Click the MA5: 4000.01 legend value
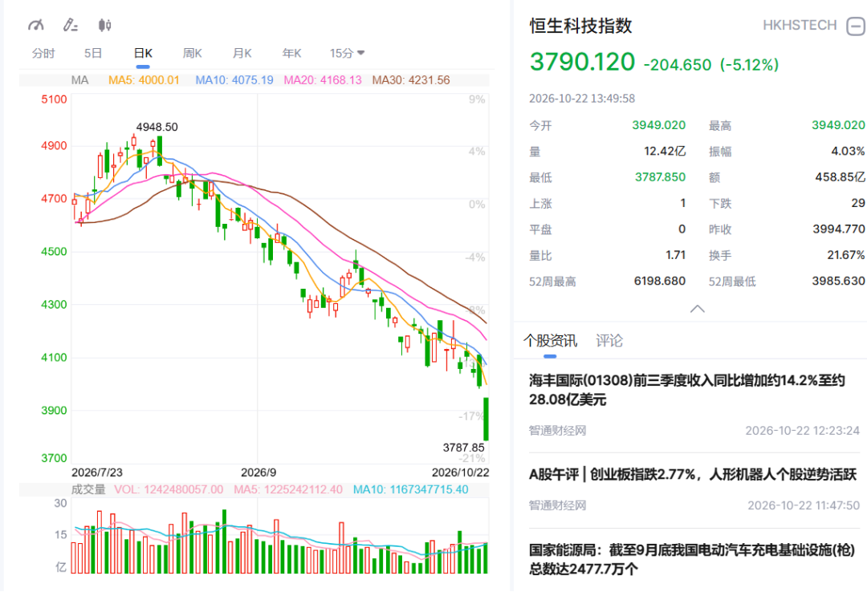Screen dimensions: 867x592 [144, 80]
